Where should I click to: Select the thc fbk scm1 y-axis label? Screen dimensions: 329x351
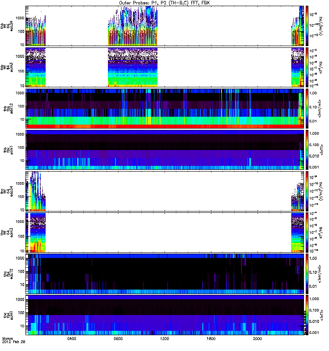(x=8, y=315)
